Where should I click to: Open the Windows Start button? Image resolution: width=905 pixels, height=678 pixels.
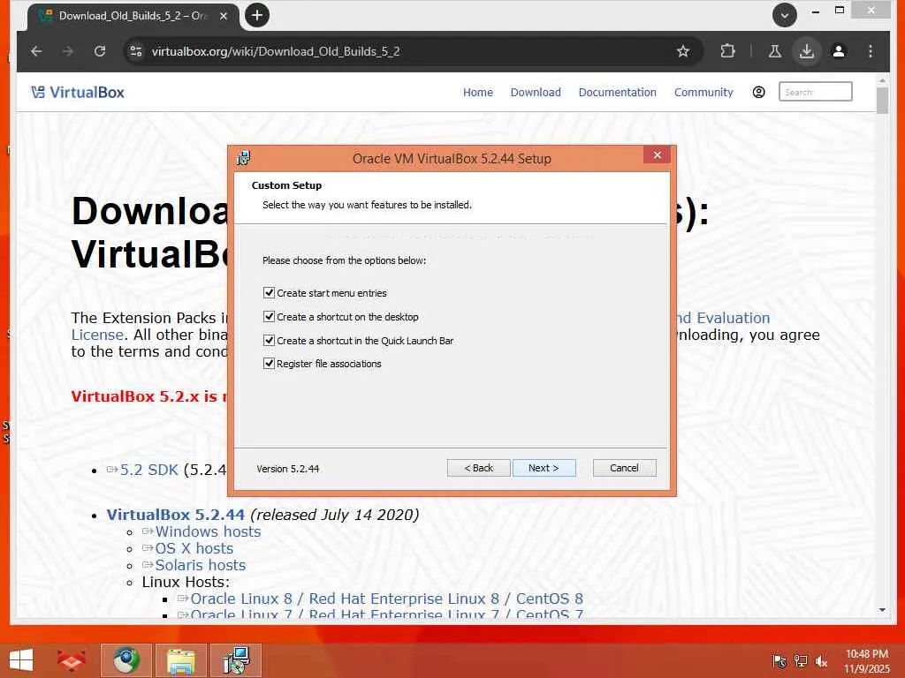(21, 660)
